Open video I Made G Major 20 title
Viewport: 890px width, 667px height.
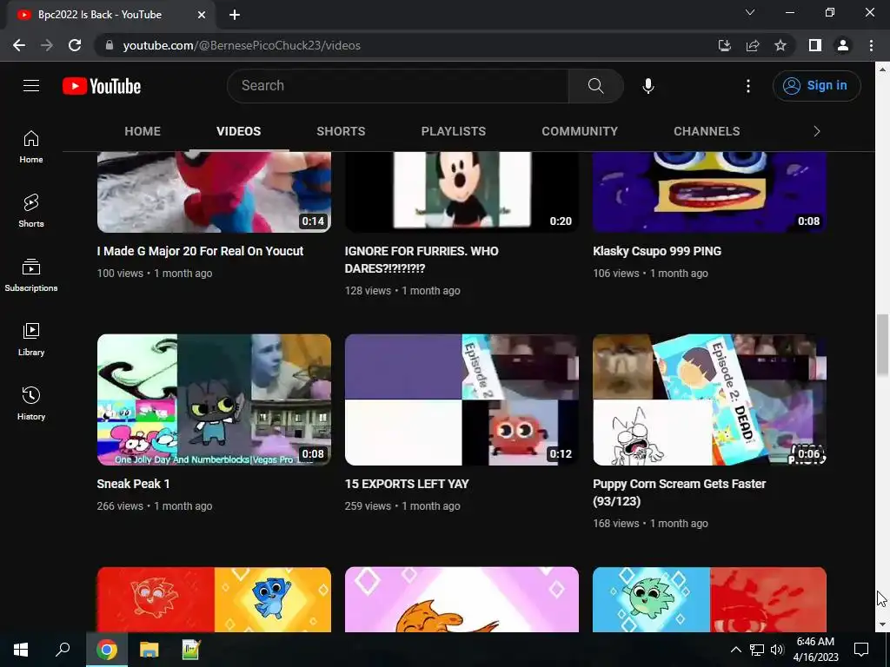pyautogui.click(x=200, y=251)
